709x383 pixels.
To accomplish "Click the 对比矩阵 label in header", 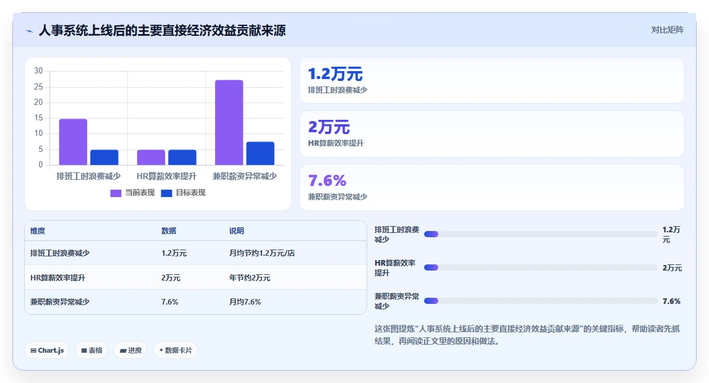I will pos(667,30).
